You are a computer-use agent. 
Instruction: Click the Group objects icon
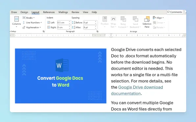(154, 23)
